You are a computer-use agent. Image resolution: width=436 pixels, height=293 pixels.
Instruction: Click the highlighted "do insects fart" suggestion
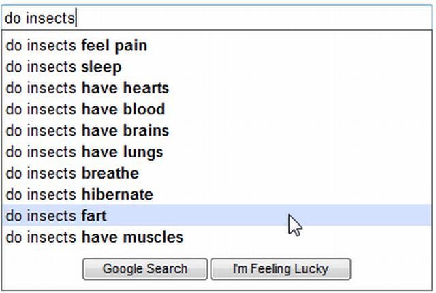pyautogui.click(x=56, y=216)
